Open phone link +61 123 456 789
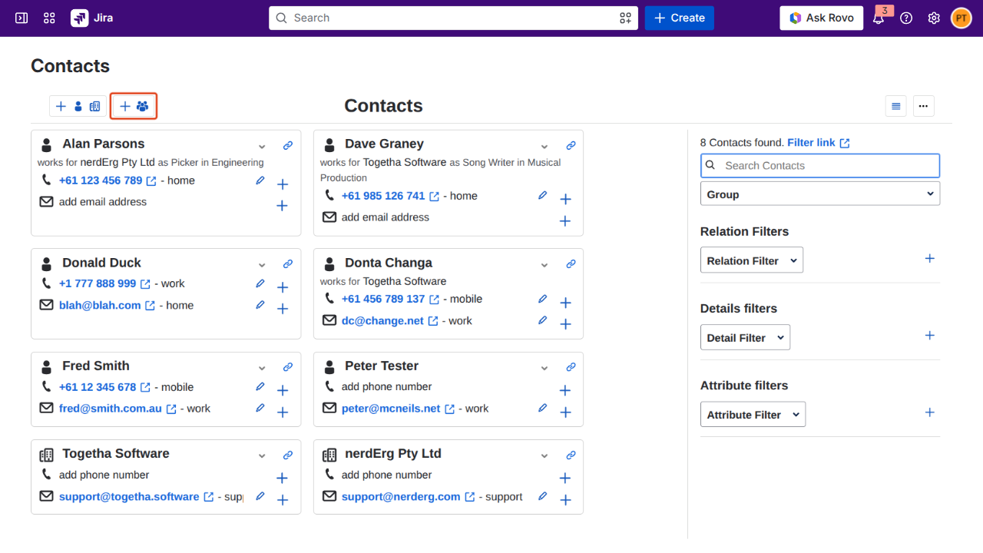This screenshot has height=553, width=983. (x=101, y=180)
